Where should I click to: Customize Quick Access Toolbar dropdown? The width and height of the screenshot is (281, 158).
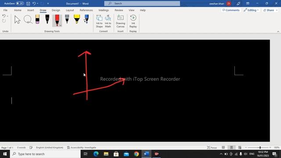pyautogui.click(x=48, y=4)
